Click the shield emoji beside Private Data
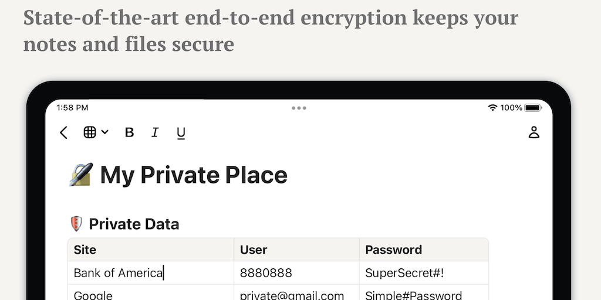601x300 pixels. point(76,224)
